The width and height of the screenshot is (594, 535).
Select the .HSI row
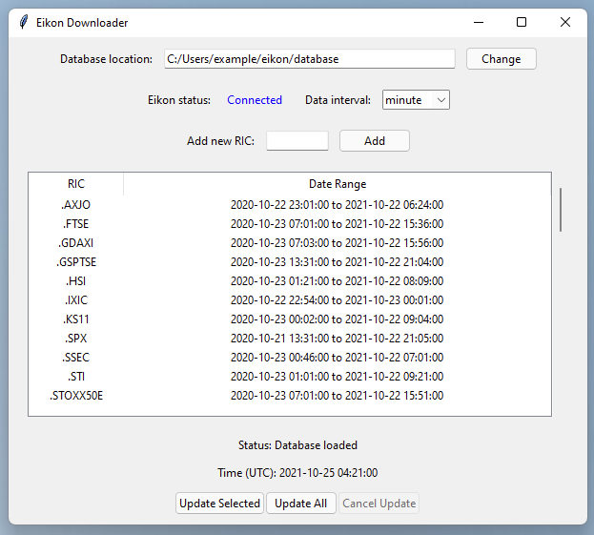tap(290, 281)
